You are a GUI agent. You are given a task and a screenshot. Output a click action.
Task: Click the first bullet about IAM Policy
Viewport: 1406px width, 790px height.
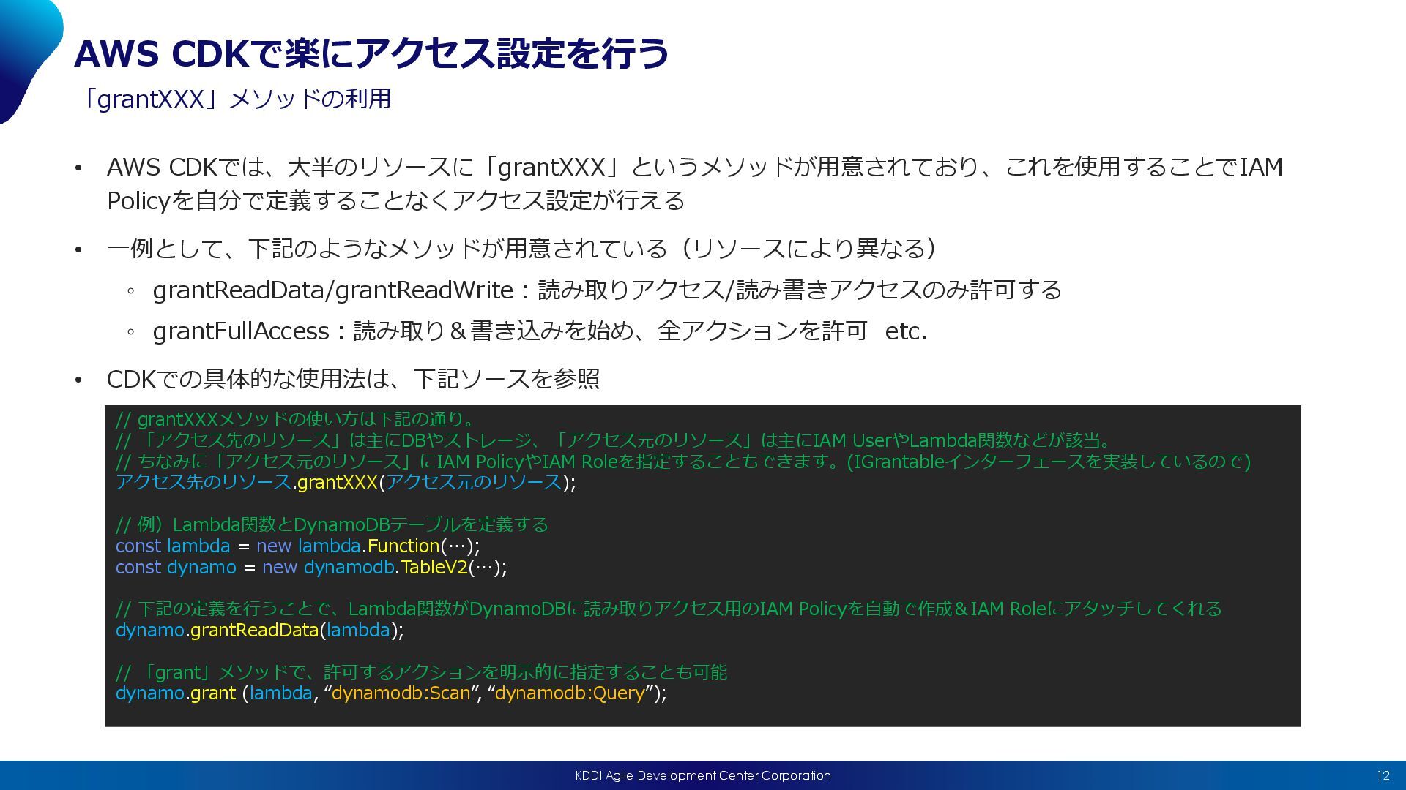pyautogui.click(x=694, y=183)
